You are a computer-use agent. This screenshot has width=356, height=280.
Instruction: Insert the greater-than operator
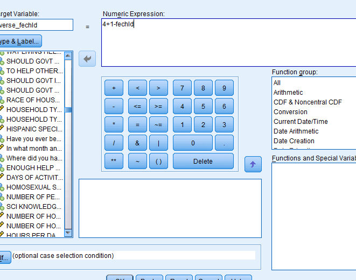(x=158, y=88)
